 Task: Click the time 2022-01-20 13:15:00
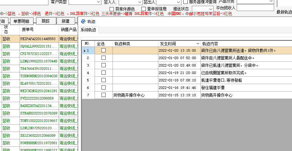[177, 50]
